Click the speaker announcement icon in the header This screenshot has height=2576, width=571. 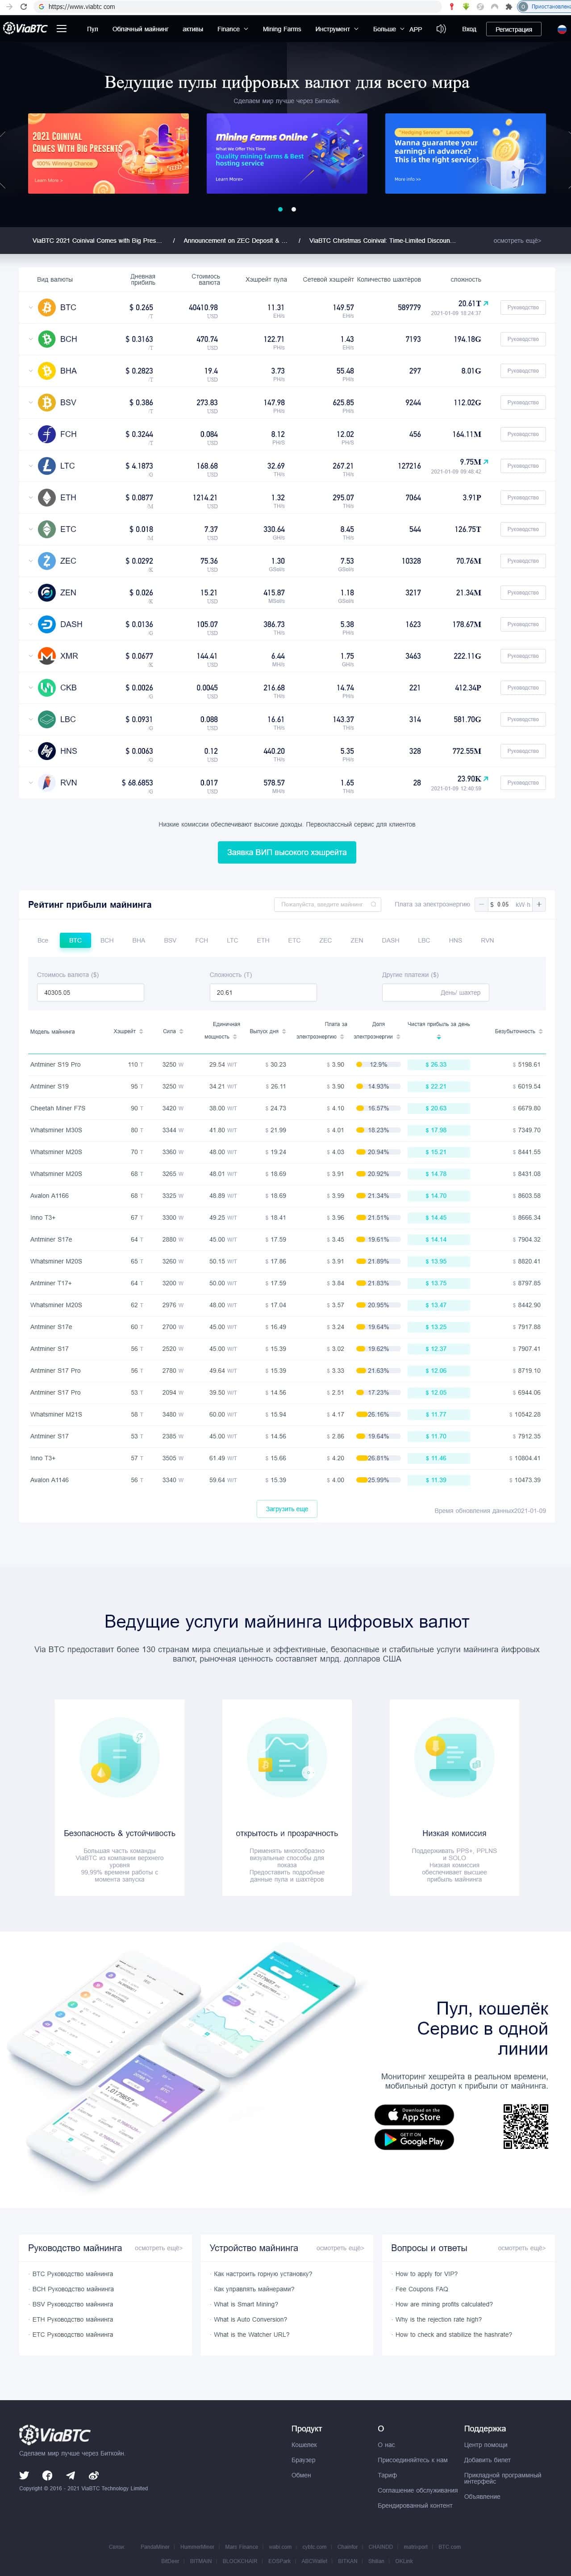[441, 29]
